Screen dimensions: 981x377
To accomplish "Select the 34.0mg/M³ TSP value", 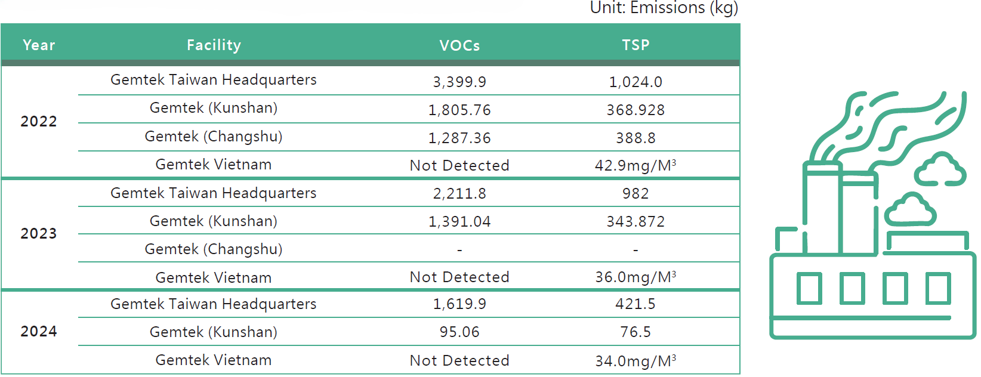I will click(636, 361).
